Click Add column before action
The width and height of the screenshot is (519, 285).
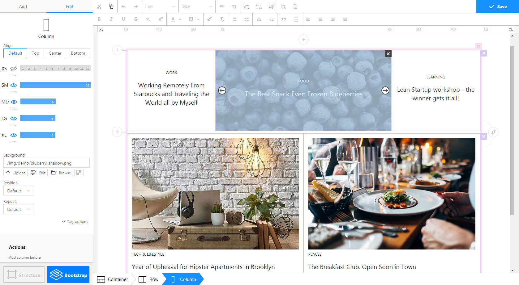25,258
